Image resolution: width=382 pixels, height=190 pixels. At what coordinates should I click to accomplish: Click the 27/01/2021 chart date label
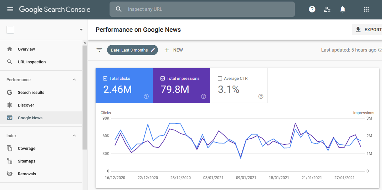tap(345, 178)
